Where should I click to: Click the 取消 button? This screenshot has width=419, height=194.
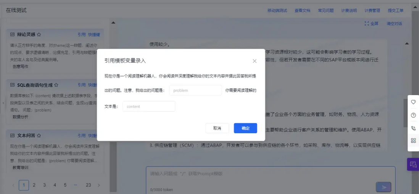point(217,128)
